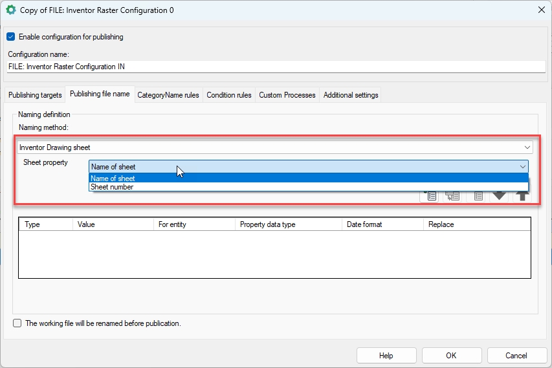Click the move up arrow icon
This screenshot has width=552, height=368.
[x=522, y=195]
